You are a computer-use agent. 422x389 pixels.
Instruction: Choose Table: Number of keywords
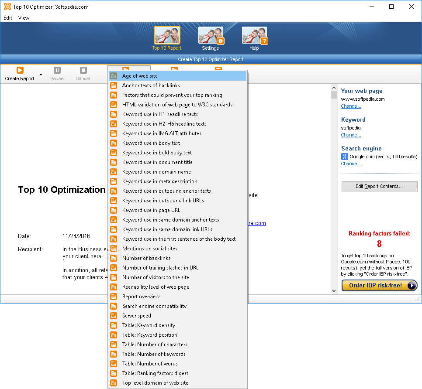tap(178, 354)
